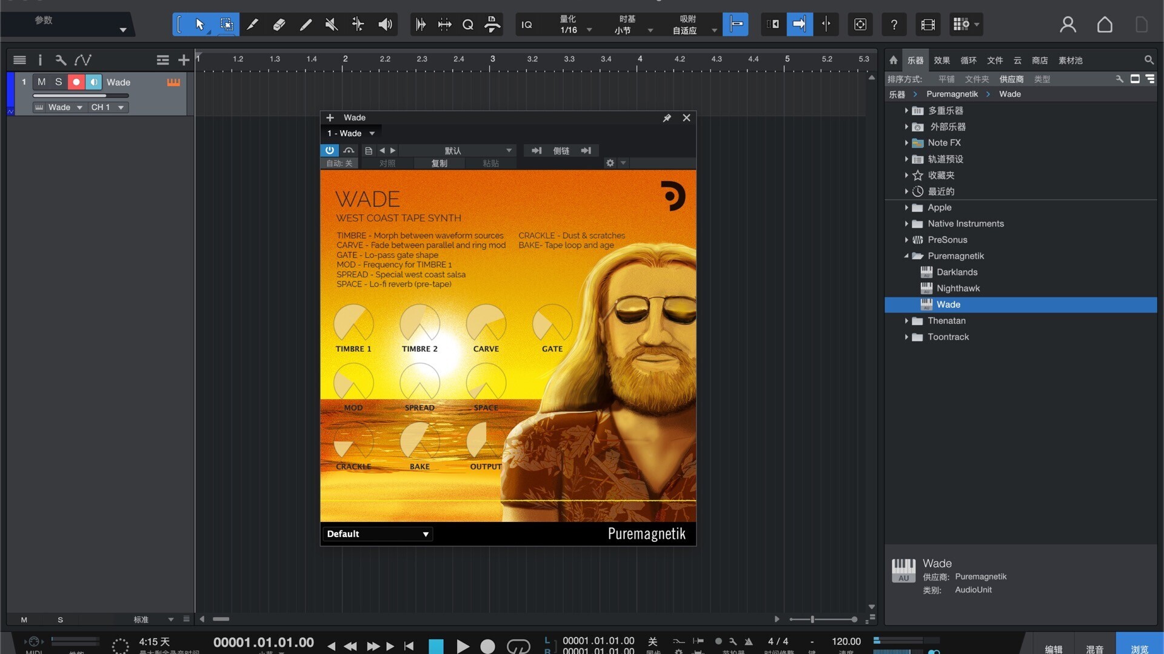Select the Bend tool

(358, 24)
